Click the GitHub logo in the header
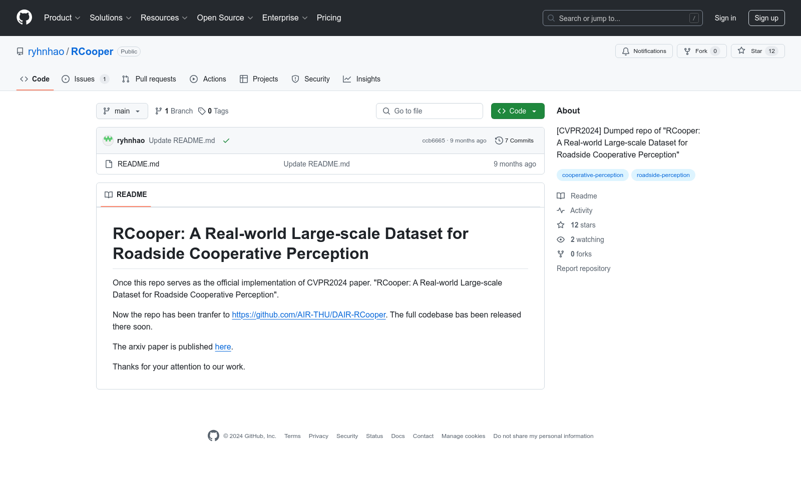The image size is (801, 500). point(24,17)
